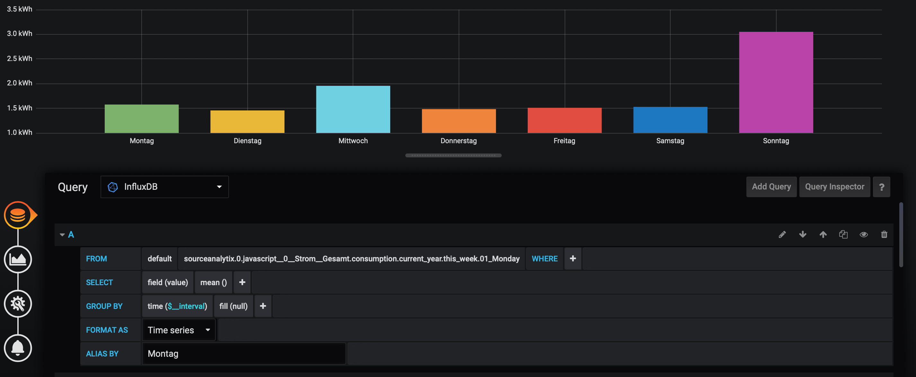The image size is (916, 377).
Task: Open the Queries tab database icon
Action: [x=18, y=215]
